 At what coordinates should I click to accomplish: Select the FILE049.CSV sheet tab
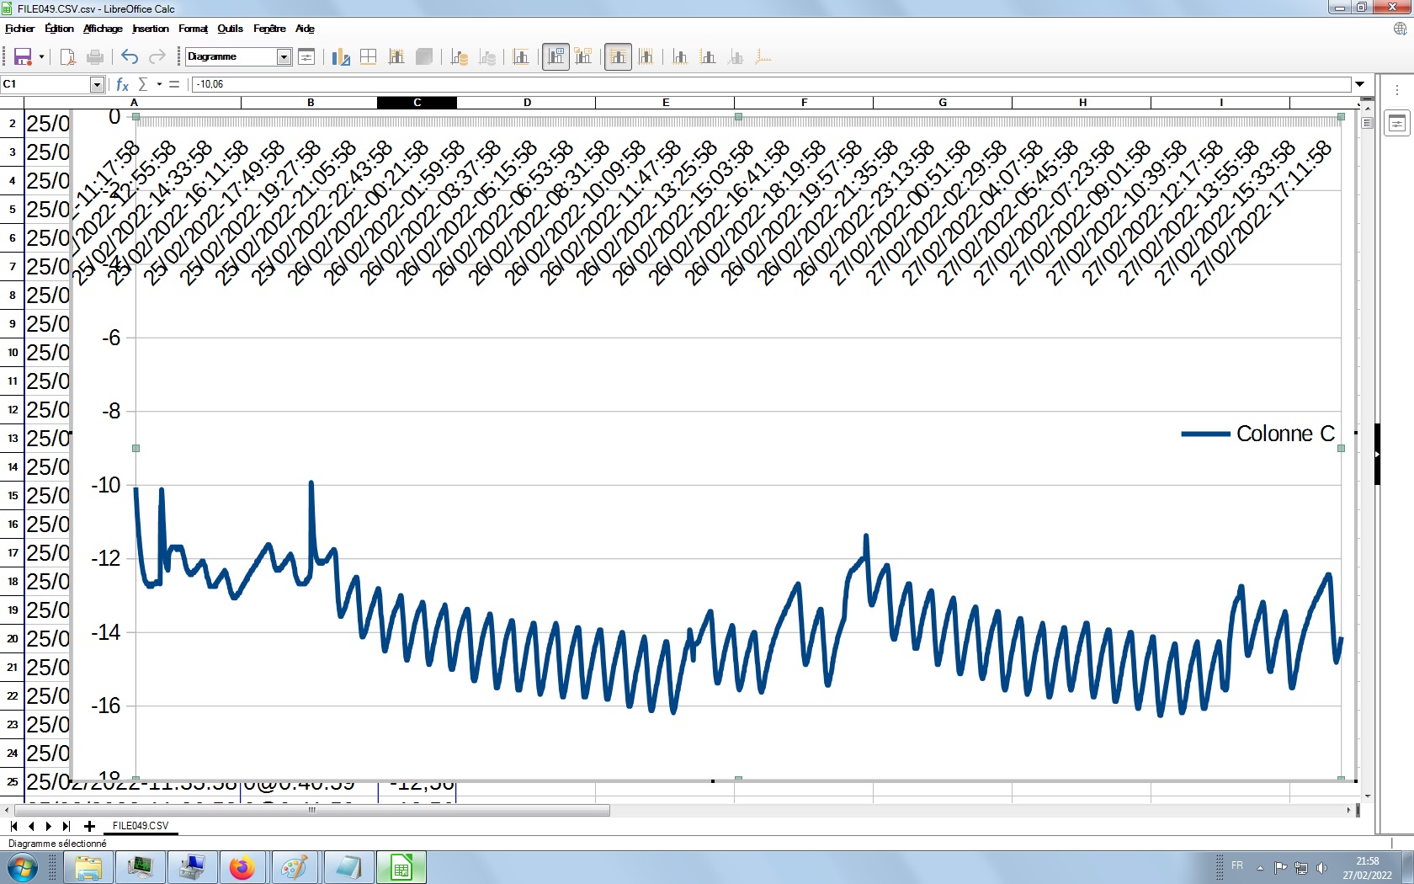pyautogui.click(x=141, y=826)
